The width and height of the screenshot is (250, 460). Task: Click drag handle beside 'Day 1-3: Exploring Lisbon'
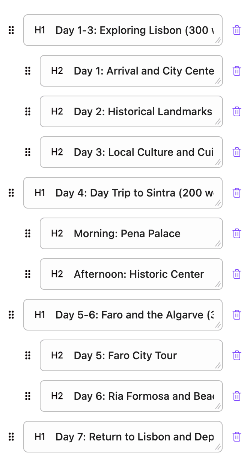(x=11, y=30)
